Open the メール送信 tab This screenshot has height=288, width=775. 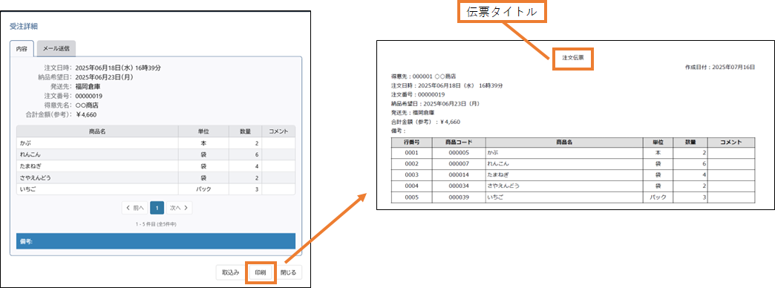click(56, 49)
